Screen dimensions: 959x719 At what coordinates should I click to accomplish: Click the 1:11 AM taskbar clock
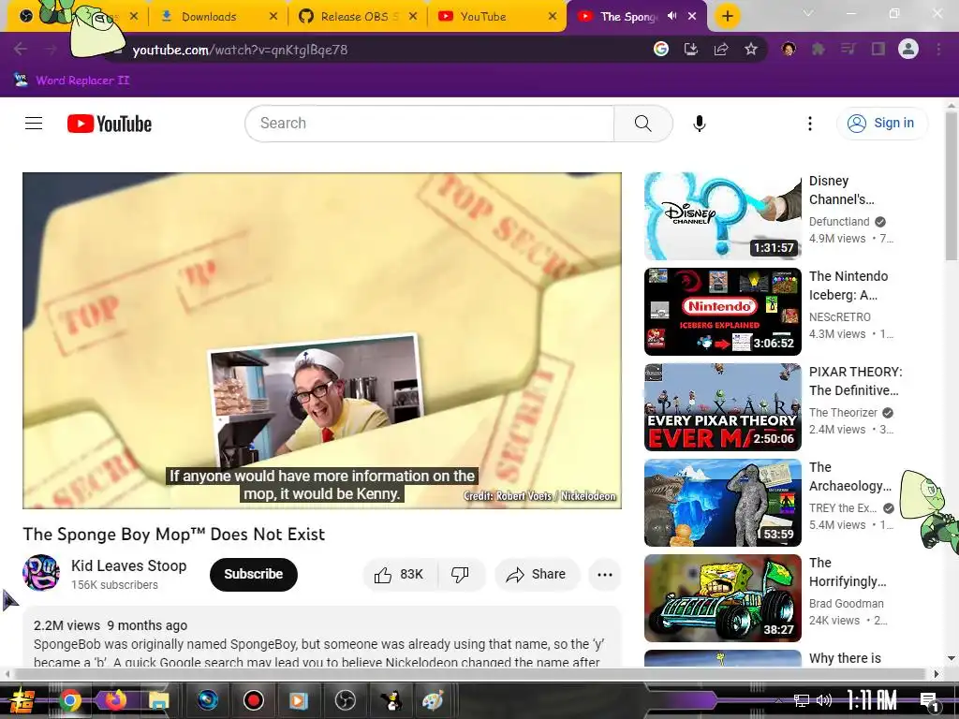tap(871, 700)
